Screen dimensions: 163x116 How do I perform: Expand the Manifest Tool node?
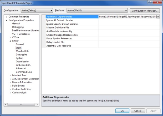10,75
